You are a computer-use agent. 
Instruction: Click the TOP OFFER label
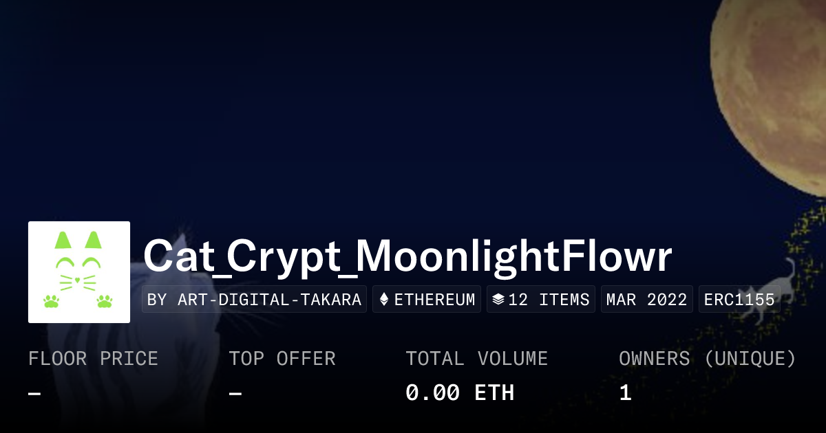click(x=282, y=359)
